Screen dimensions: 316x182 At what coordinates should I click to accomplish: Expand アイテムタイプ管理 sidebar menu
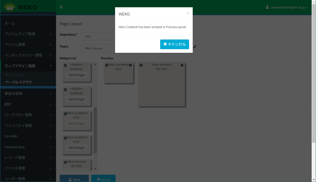28,34
